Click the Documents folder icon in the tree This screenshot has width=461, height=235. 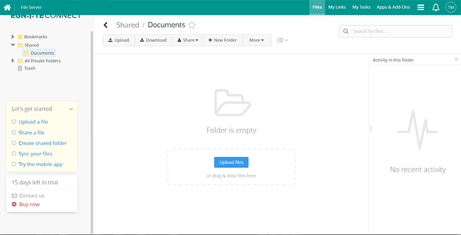pos(26,53)
